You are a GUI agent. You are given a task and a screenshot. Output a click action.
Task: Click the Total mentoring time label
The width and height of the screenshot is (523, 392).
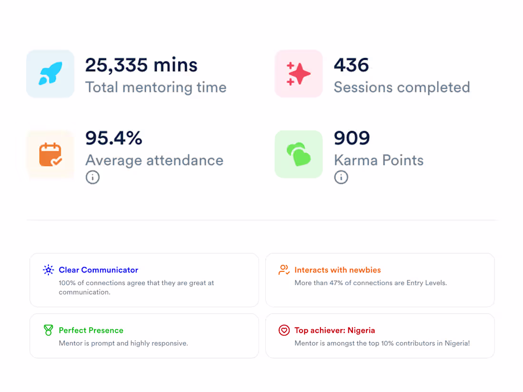coord(155,87)
